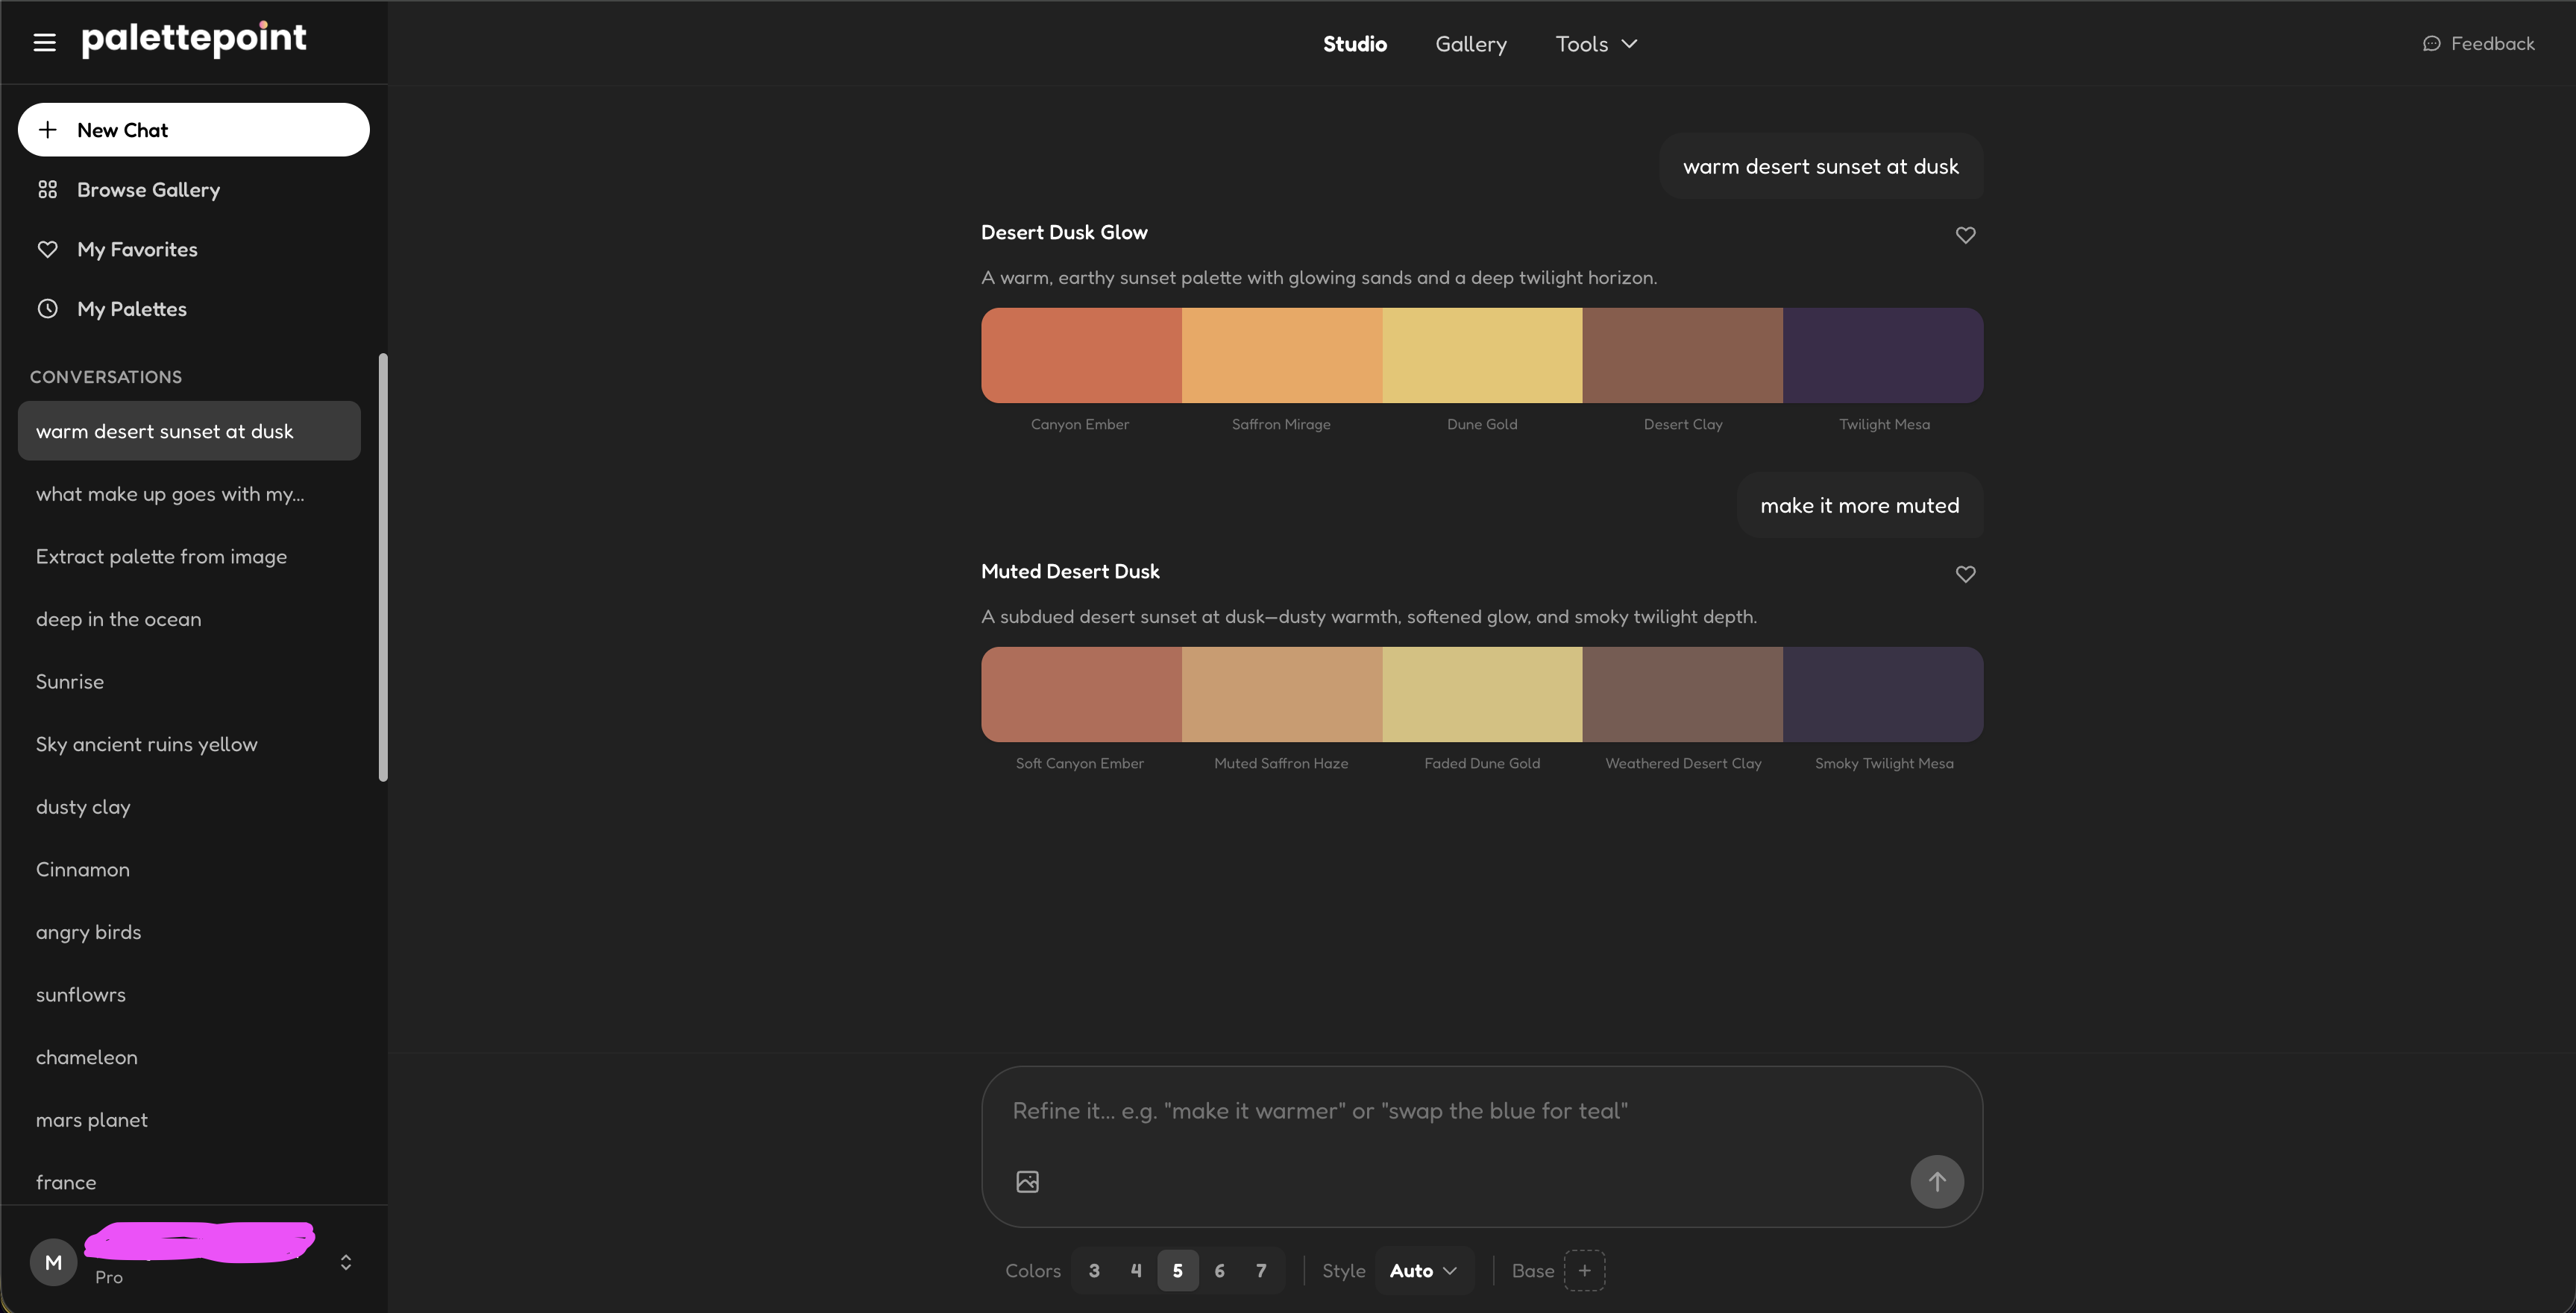The width and height of the screenshot is (2576, 1313).
Task: Expand the account switcher chevrons
Action: coord(346,1262)
